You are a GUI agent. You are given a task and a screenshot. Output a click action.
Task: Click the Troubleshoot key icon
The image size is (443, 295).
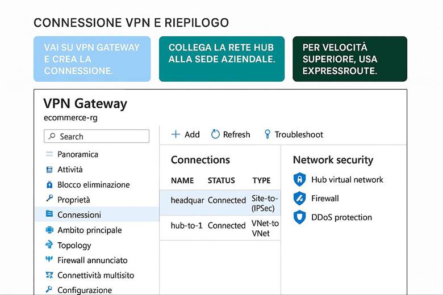268,134
